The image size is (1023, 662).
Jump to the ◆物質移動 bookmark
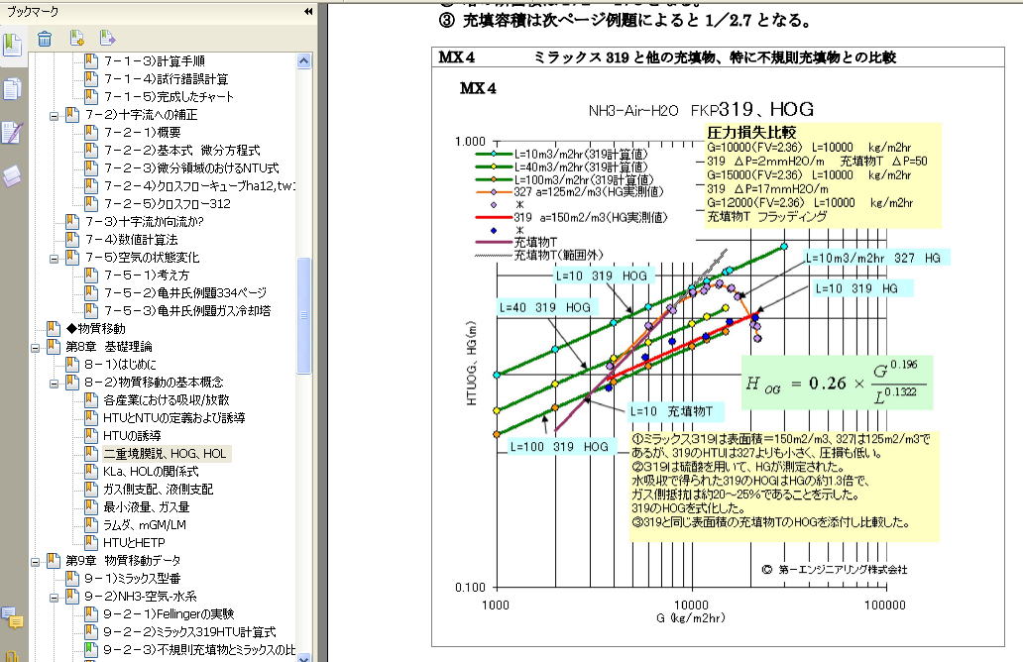(95, 329)
